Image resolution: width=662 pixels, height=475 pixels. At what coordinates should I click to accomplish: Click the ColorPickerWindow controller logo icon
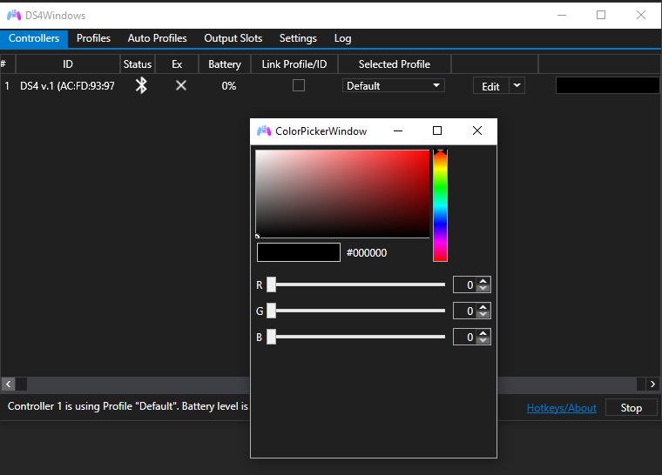point(264,130)
